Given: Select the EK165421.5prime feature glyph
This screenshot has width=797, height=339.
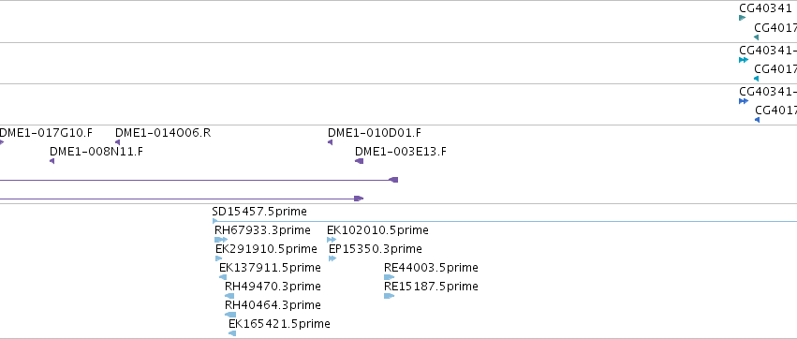Looking at the screenshot, I should click(232, 333).
